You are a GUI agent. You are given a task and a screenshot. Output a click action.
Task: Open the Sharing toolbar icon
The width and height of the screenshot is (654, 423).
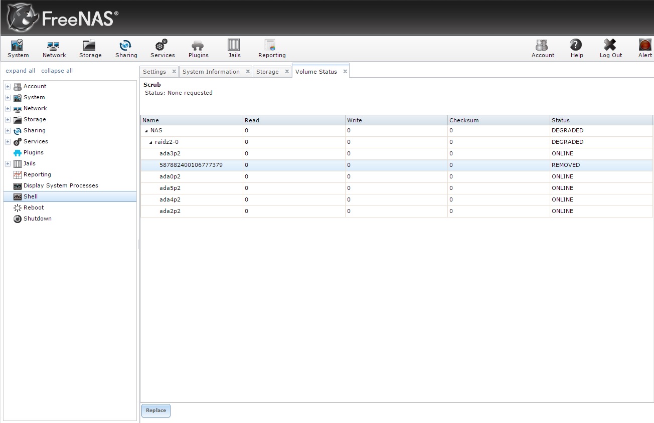tap(126, 49)
